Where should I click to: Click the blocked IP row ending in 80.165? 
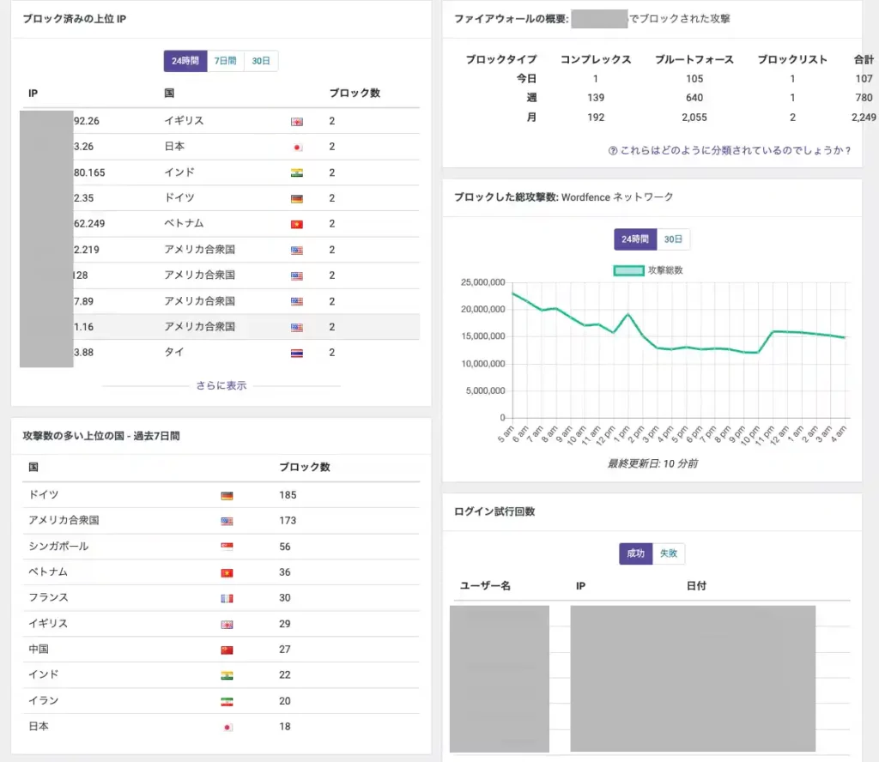(221, 172)
